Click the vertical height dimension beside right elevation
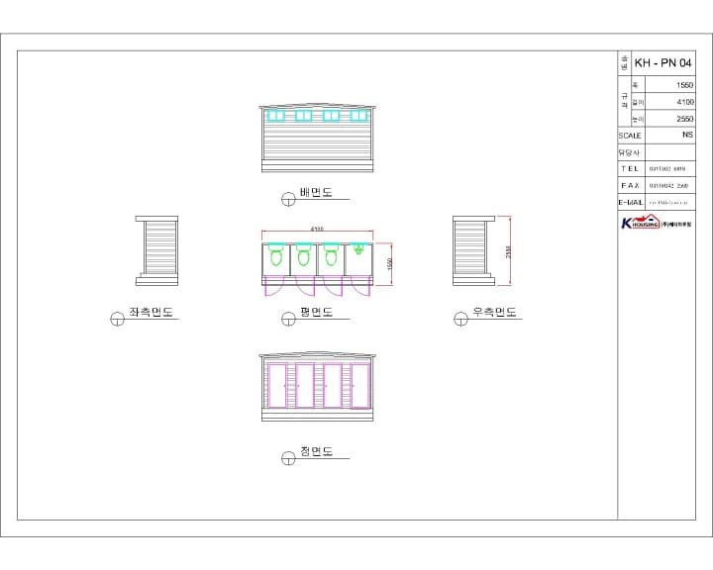The image size is (713, 570). click(507, 251)
